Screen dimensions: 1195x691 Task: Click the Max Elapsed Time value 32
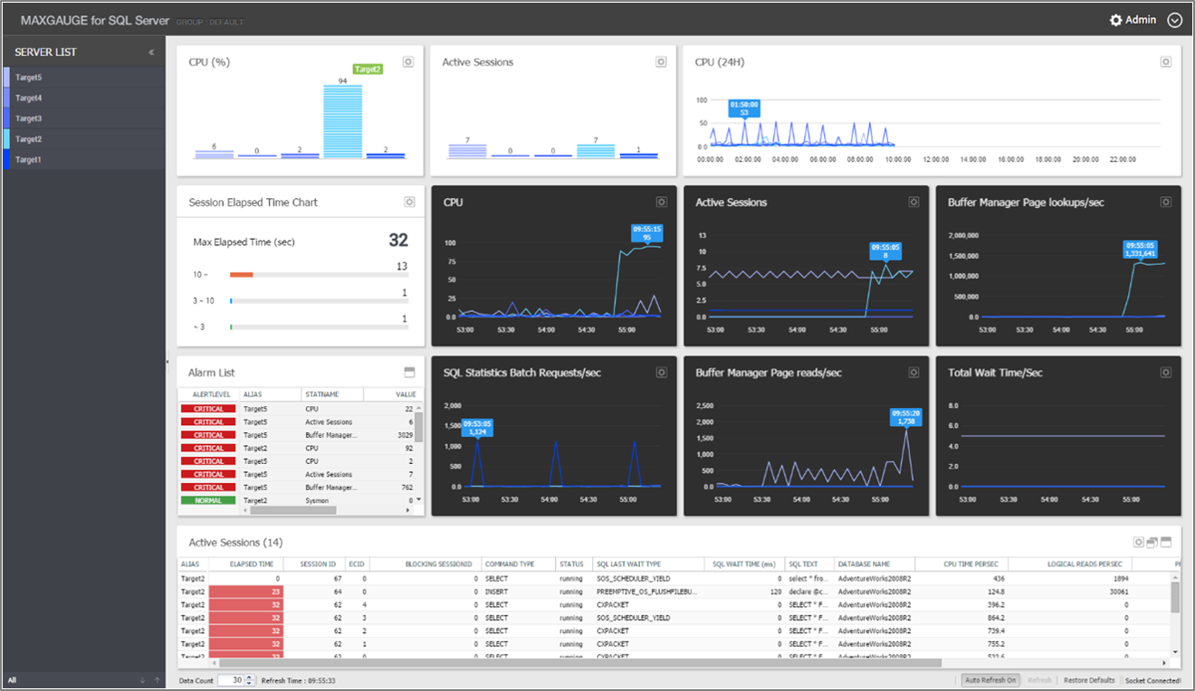pos(398,241)
